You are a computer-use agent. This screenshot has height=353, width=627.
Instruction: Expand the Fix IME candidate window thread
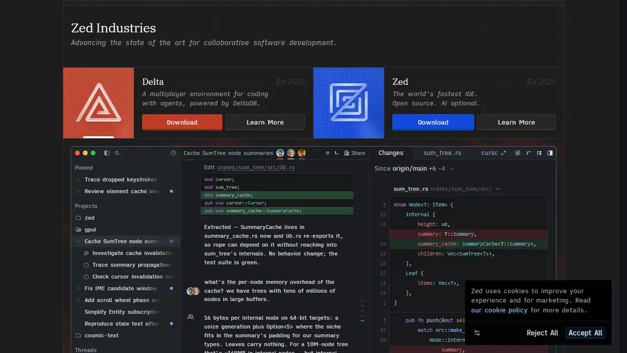[78, 288]
